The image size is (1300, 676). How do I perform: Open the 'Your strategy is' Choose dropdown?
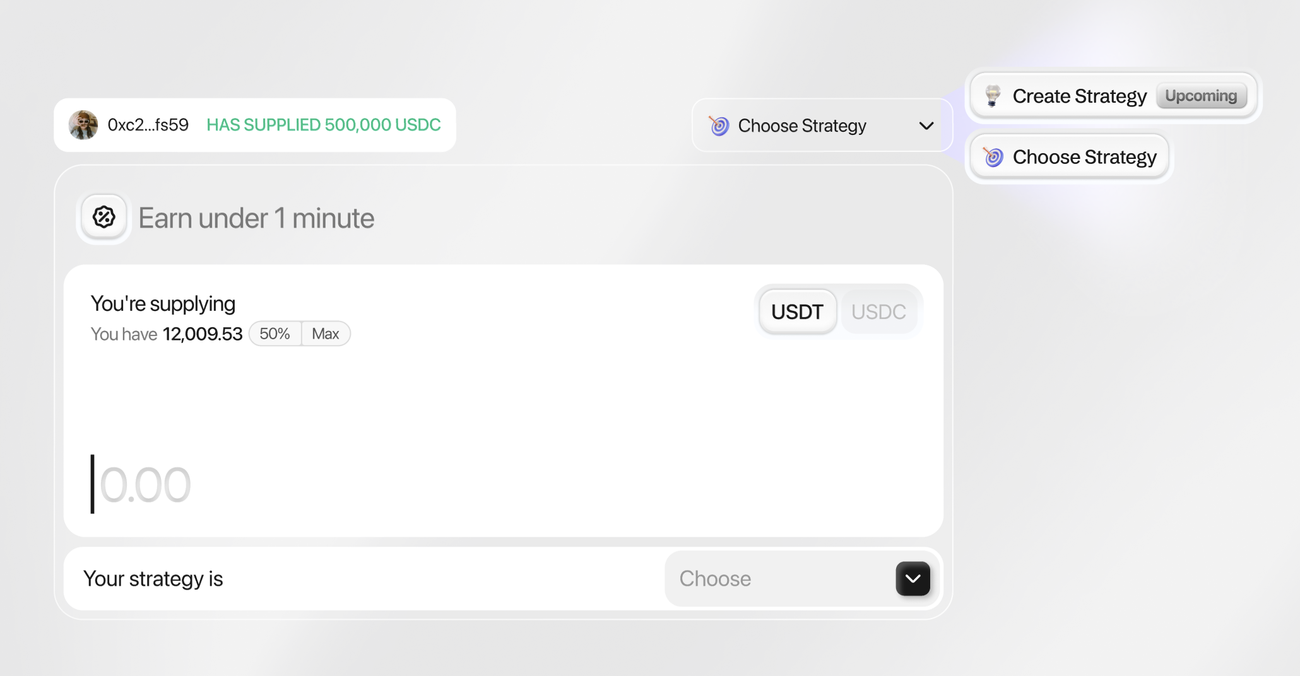pos(800,578)
